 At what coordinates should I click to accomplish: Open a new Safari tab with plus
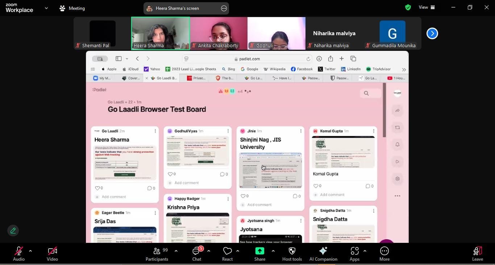[341, 58]
